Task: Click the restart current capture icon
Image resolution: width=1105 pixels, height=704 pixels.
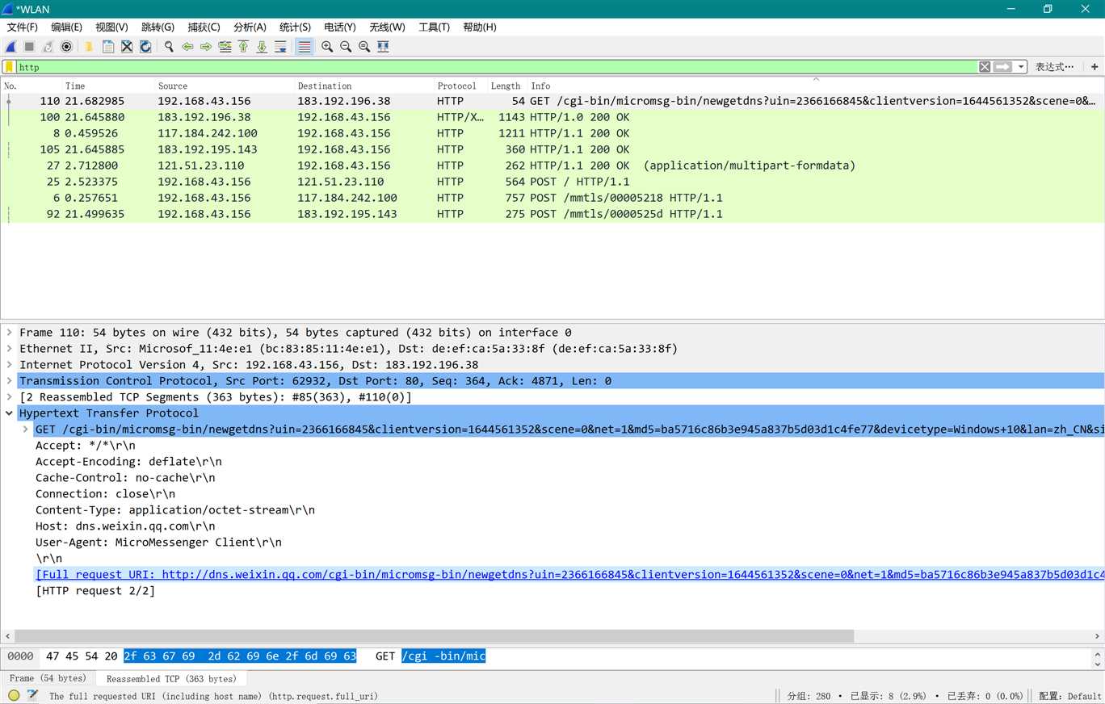Action: click(48, 47)
